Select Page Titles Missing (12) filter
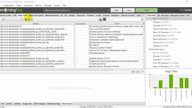192x108 pixels. click(161, 22)
